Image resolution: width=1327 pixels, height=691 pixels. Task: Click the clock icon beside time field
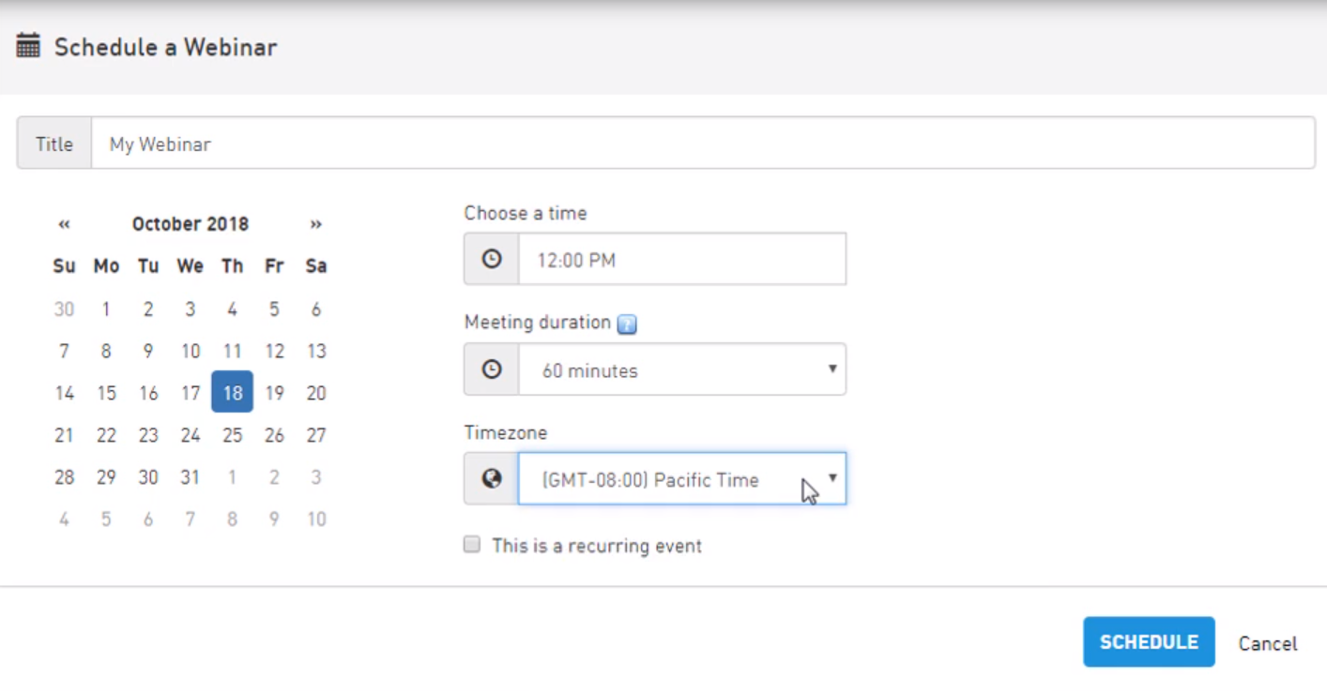tap(491, 260)
